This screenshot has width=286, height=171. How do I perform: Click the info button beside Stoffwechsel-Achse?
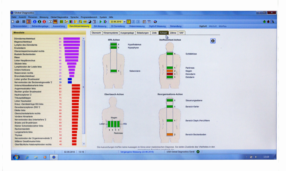click(x=213, y=41)
